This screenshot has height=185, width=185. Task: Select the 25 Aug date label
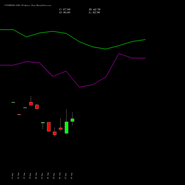54,176
